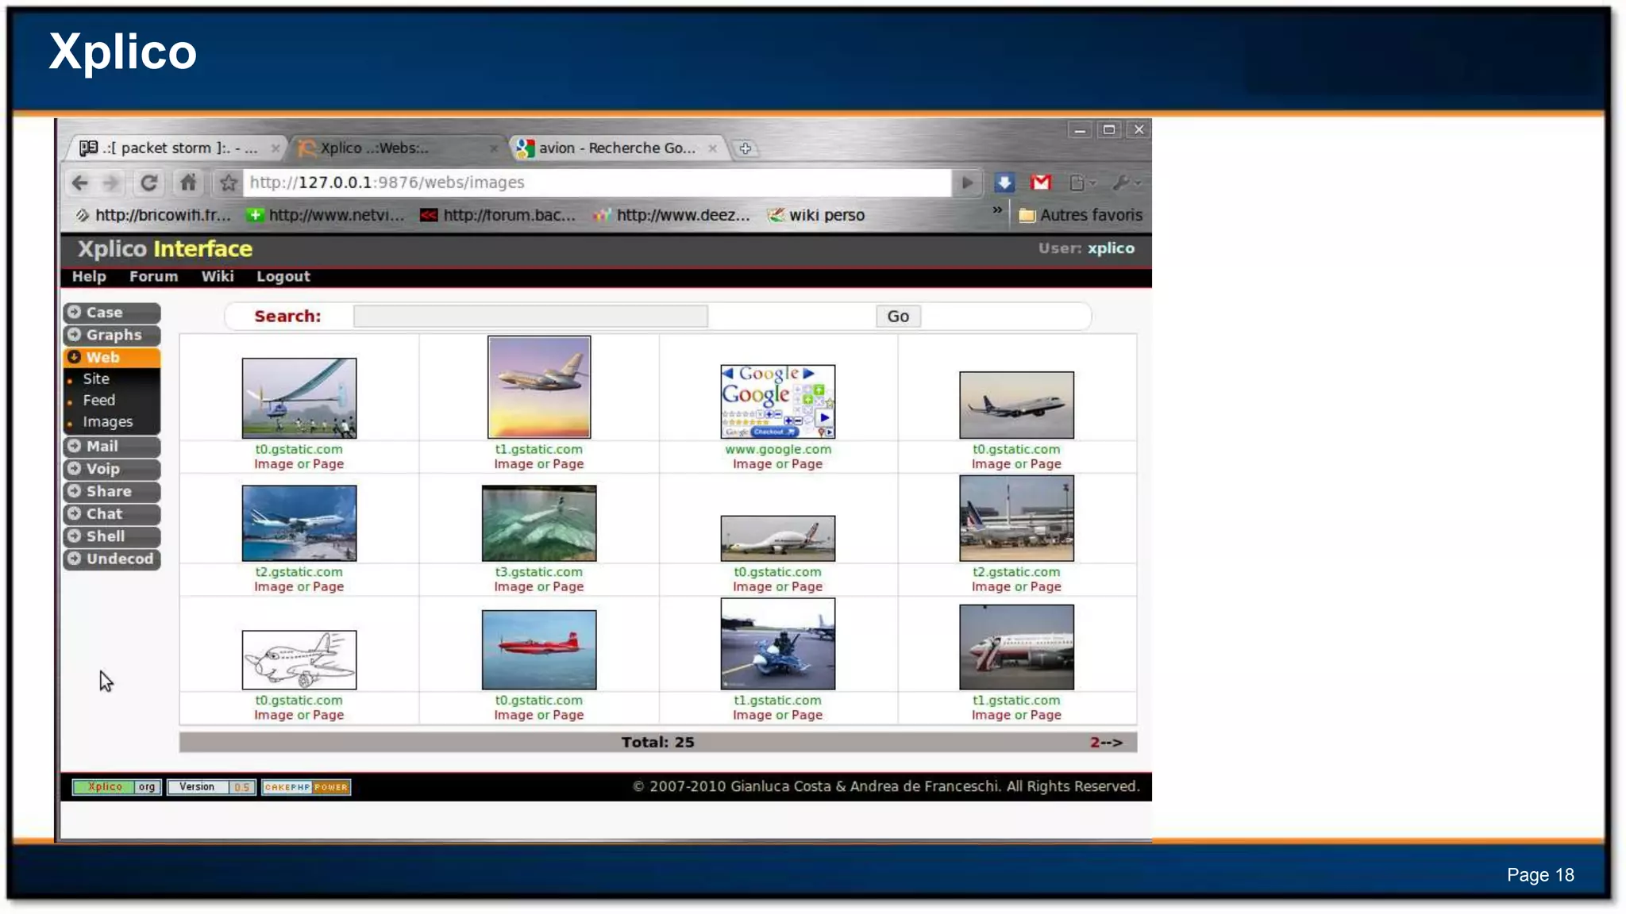Open the page document dropdown menu
Screen dimensions: 1626x914
tap(1081, 182)
